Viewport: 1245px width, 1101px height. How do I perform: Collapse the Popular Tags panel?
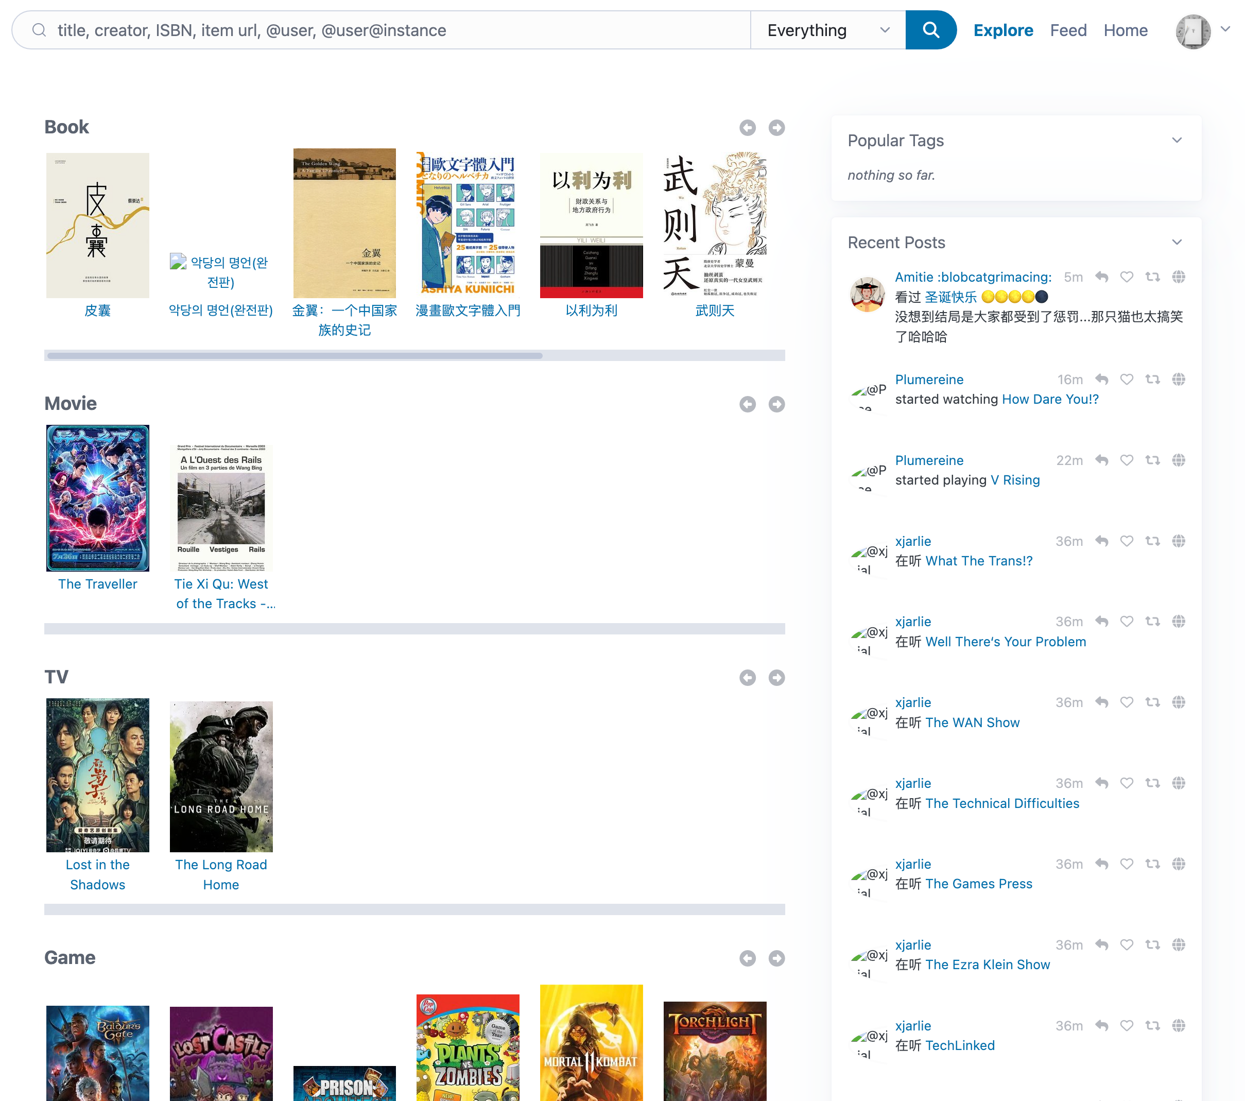pos(1177,140)
